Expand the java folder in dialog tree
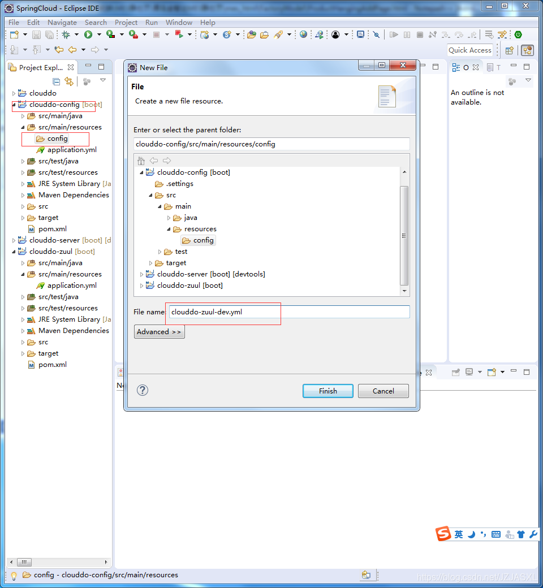The image size is (543, 588). tap(169, 218)
